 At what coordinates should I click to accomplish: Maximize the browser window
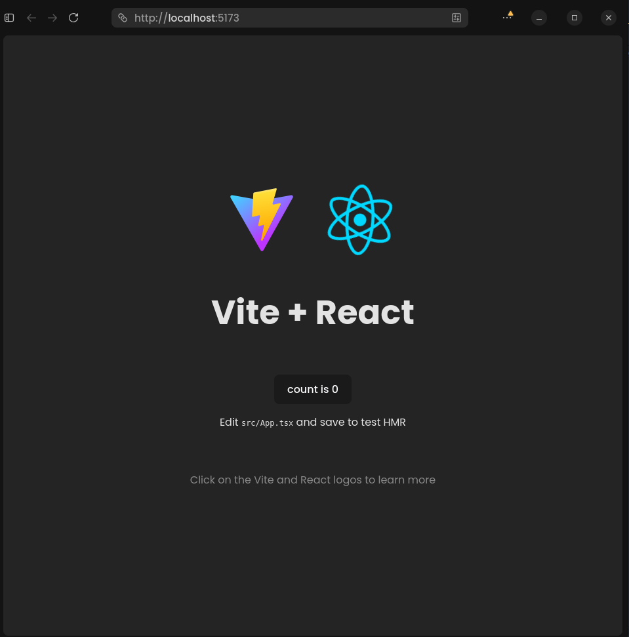[574, 18]
